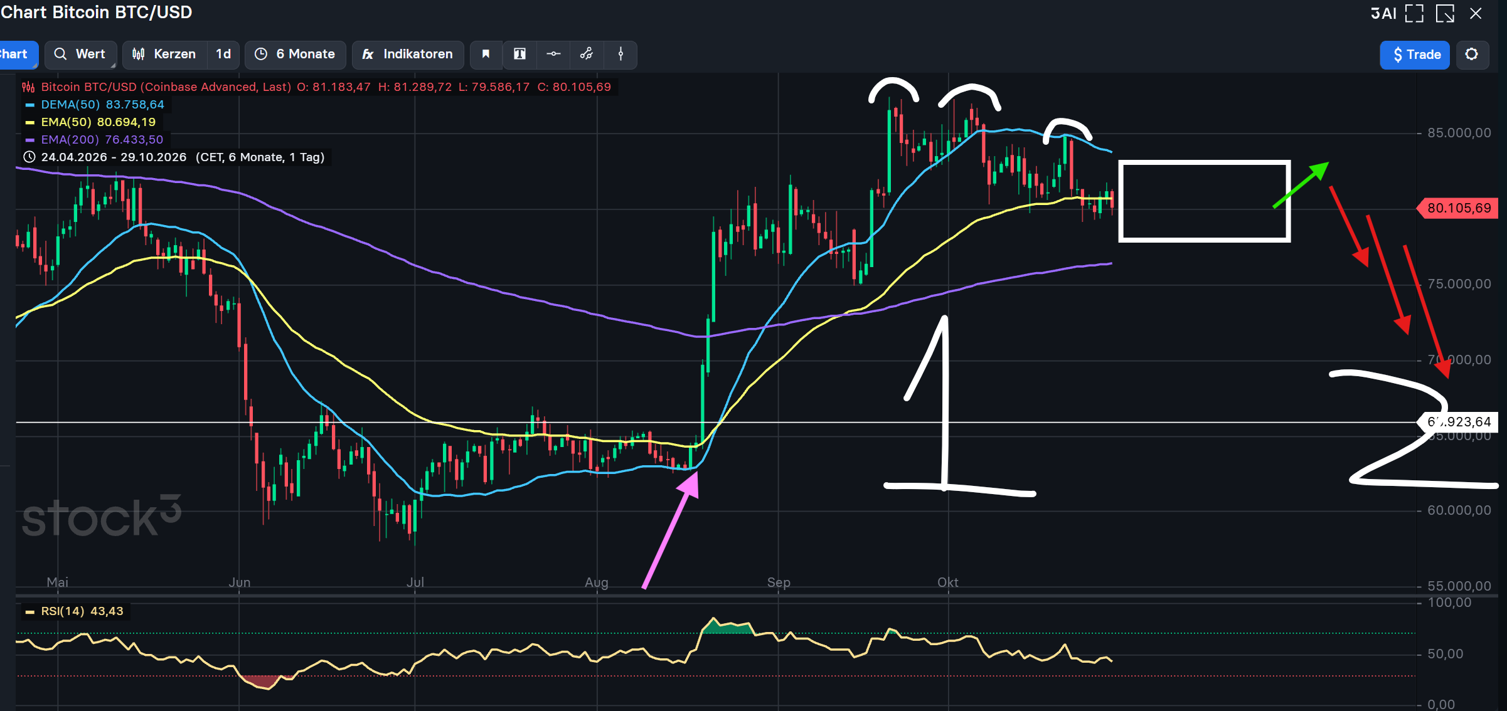Image resolution: width=1507 pixels, height=711 pixels.
Task: Select the vertical line drawing tool
Action: pos(620,55)
